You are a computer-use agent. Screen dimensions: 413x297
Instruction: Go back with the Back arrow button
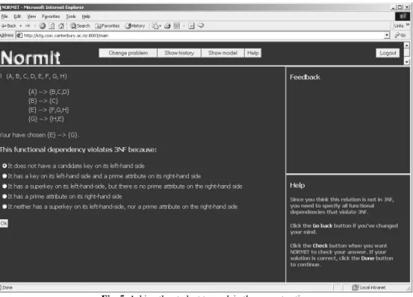[8, 26]
